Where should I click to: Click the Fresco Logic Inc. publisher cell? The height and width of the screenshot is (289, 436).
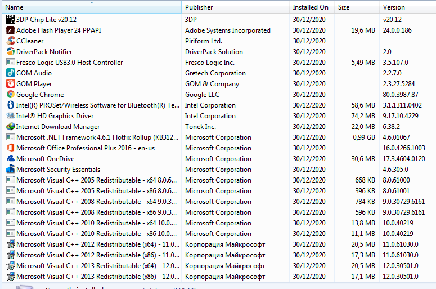click(x=210, y=63)
